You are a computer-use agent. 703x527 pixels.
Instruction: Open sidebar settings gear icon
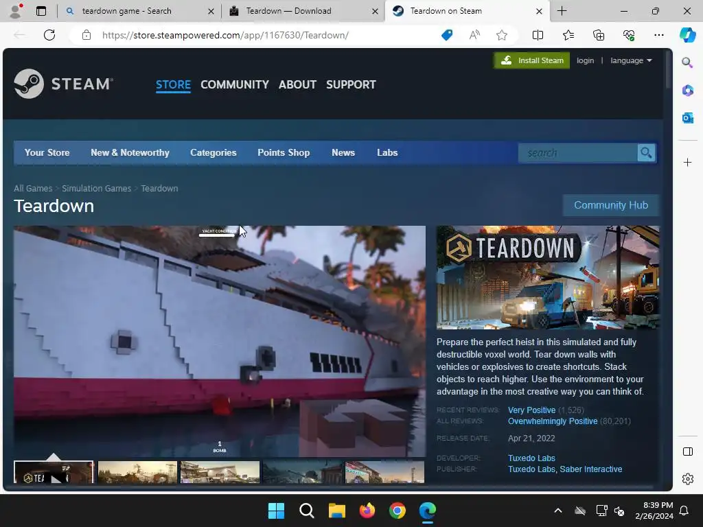pos(687,478)
